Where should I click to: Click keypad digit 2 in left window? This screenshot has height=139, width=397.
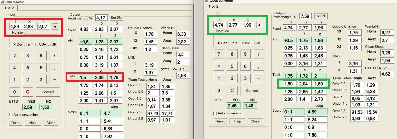pyautogui.click(x=27, y=80)
